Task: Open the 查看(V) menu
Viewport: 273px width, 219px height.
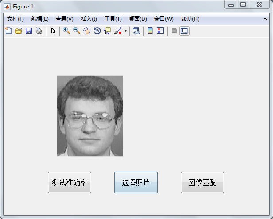Action: click(x=65, y=19)
